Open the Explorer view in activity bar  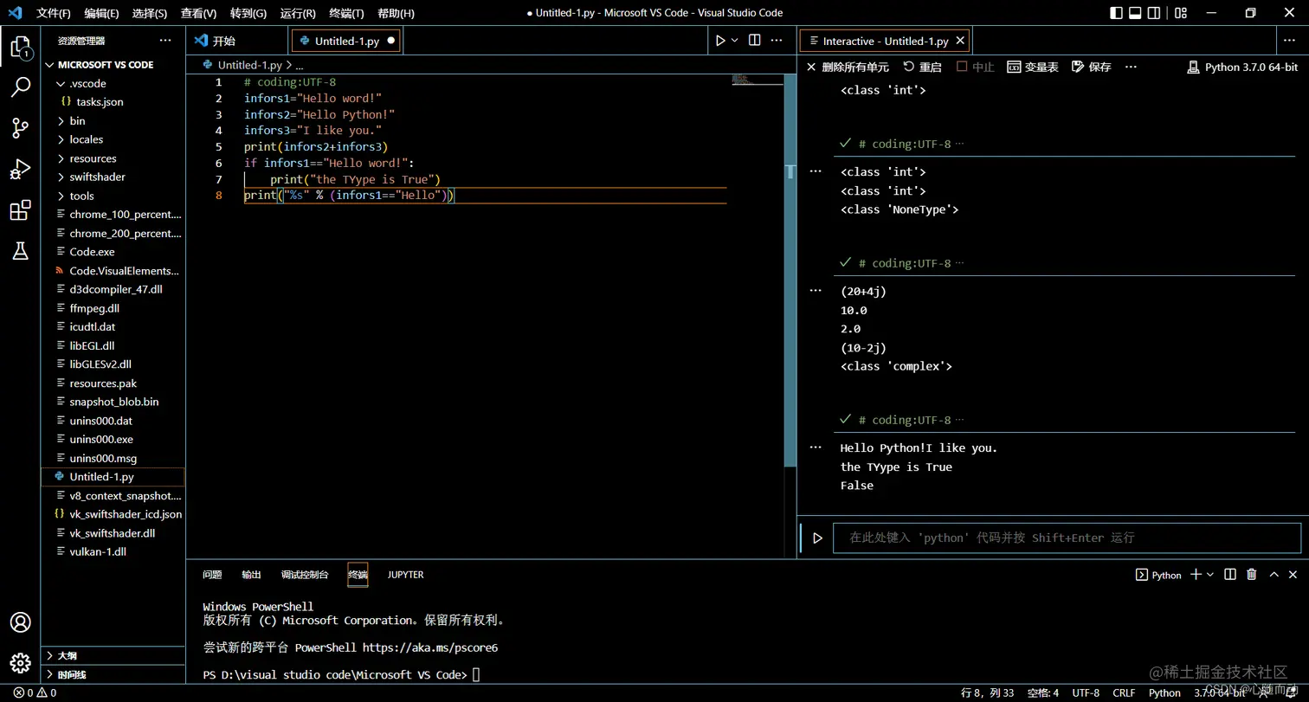click(x=20, y=47)
